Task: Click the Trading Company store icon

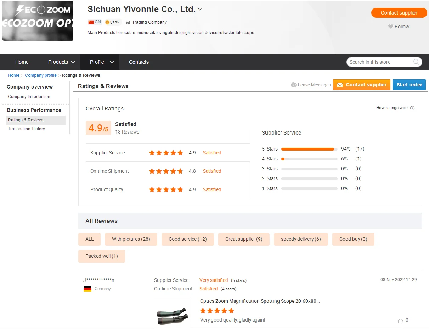Action: coord(128,22)
